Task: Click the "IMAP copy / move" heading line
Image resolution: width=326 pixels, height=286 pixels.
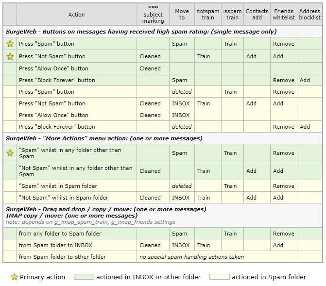Action: [x=72, y=216]
